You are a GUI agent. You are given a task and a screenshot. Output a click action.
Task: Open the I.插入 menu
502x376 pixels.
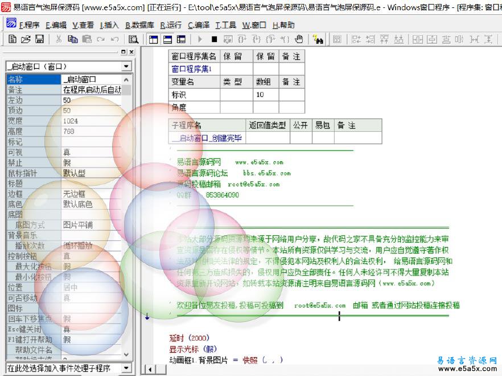click(109, 25)
